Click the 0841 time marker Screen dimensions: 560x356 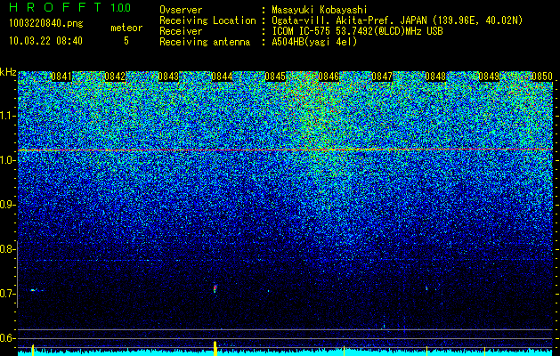(x=61, y=77)
